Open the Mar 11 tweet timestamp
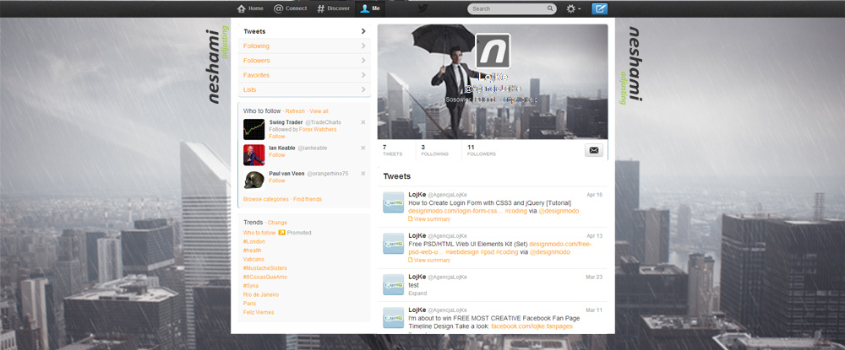Screen dimensions: 845x350 (x=594, y=310)
